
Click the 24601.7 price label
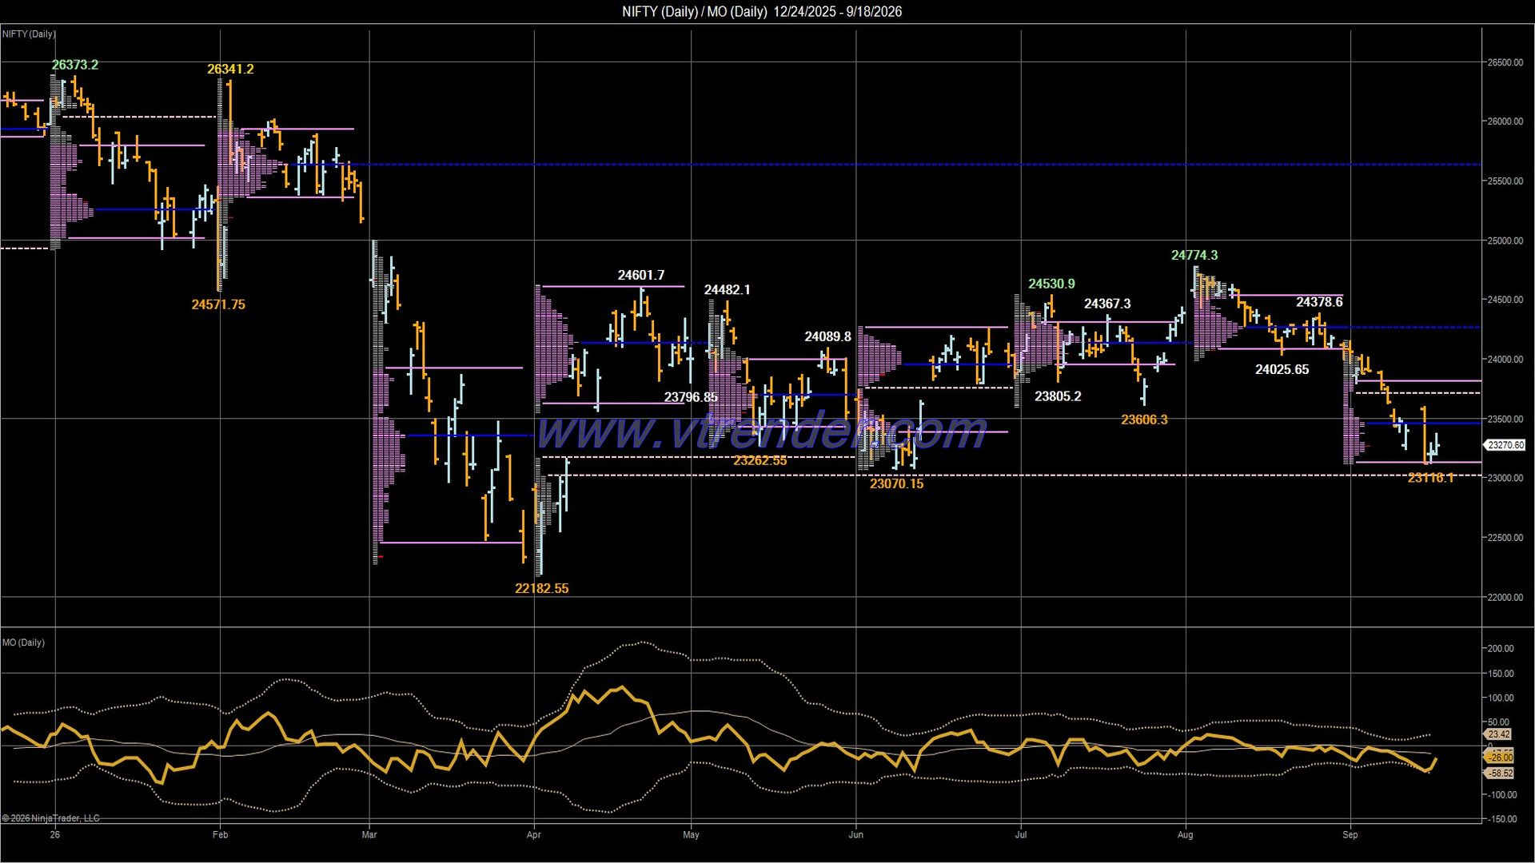pos(641,276)
